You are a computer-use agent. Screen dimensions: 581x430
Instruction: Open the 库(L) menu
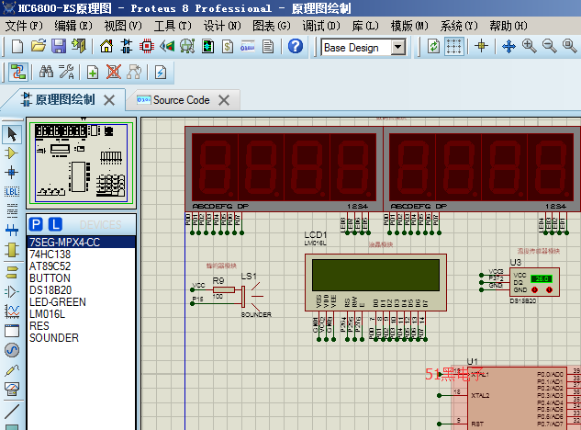coord(365,26)
